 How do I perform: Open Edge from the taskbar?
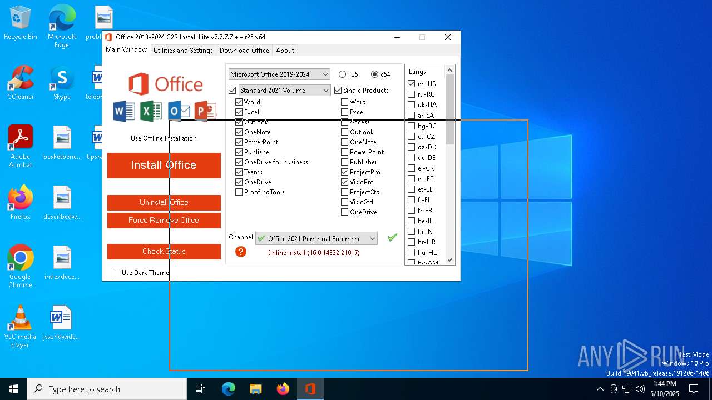tap(229, 389)
